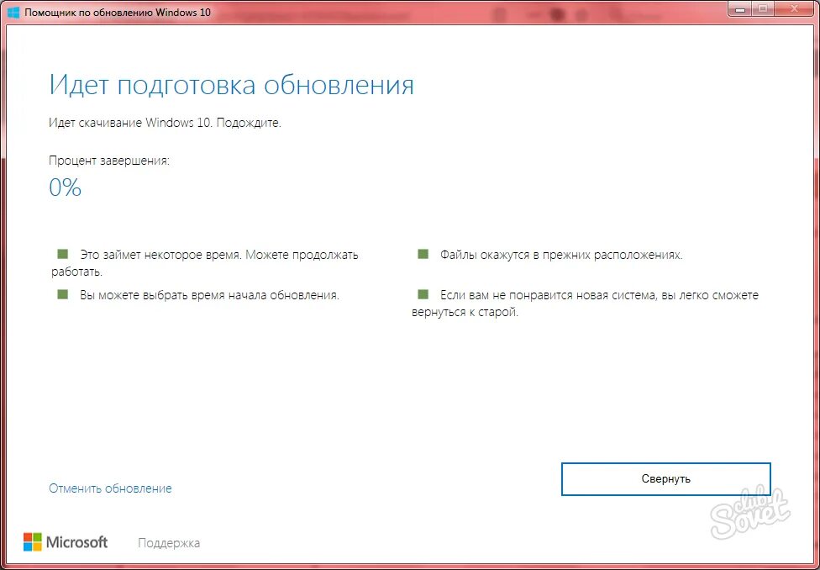Click green bullet beside Файлы окажутся
The width and height of the screenshot is (820, 570).
click(423, 255)
